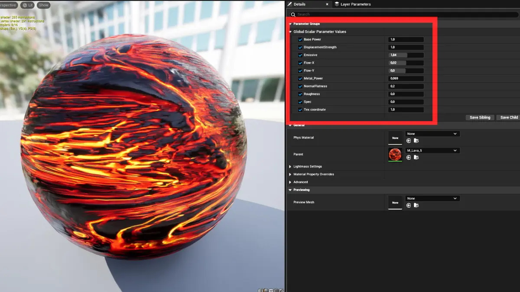Click the Save Child button
Viewport: 520px width, 292px height.
click(509, 118)
